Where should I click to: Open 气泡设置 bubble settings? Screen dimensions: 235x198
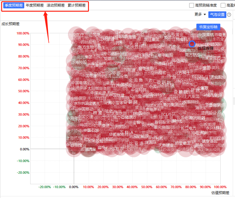tap(217, 15)
